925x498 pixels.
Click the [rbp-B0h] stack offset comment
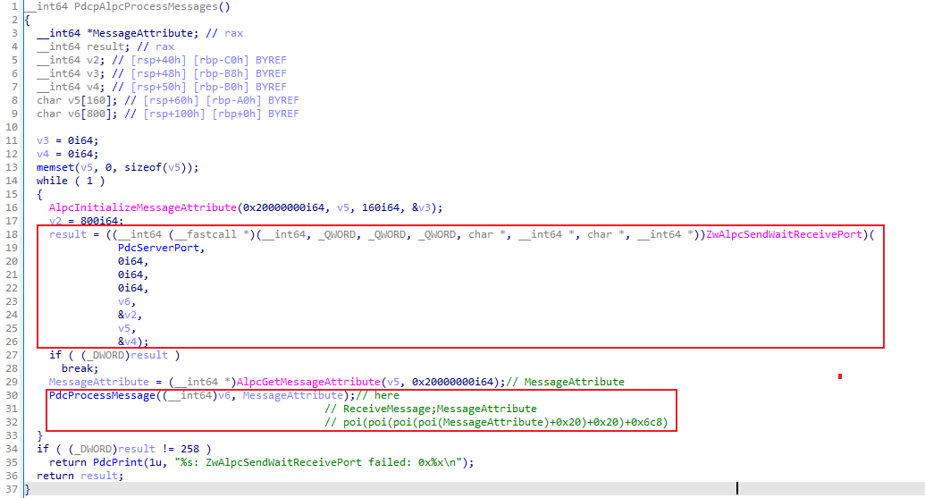222,87
